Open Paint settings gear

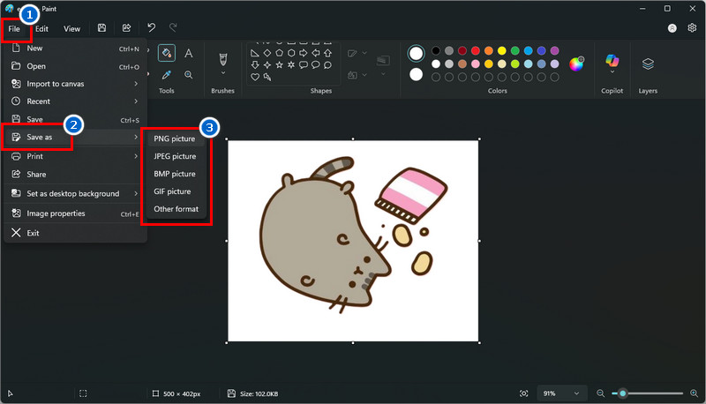(692, 28)
